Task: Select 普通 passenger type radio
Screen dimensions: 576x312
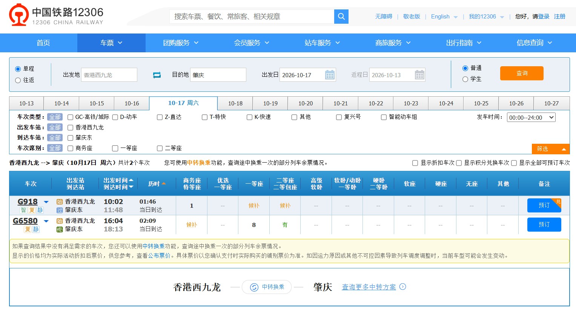Action: [x=465, y=68]
